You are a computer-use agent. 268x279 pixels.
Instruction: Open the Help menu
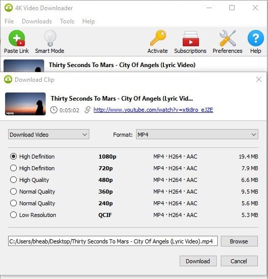[x=88, y=21]
